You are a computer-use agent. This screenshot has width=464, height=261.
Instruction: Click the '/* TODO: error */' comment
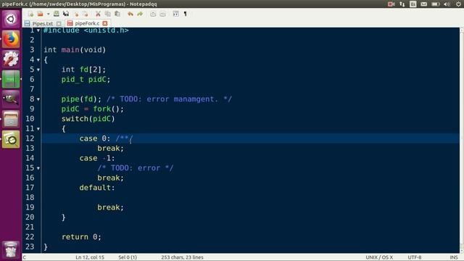(136, 167)
